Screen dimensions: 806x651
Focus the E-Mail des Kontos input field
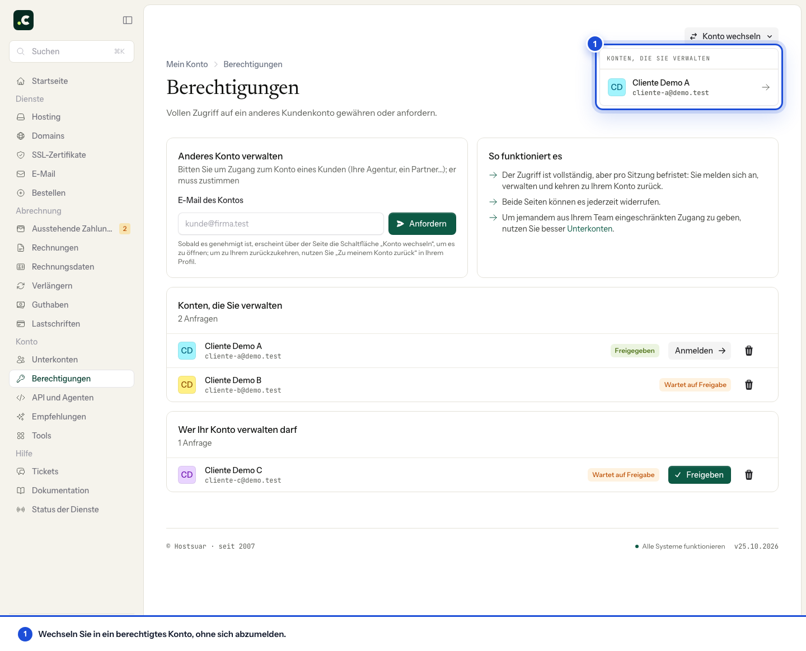tap(281, 224)
